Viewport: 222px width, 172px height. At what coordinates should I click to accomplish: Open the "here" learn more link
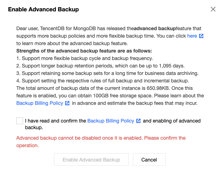[192, 36]
